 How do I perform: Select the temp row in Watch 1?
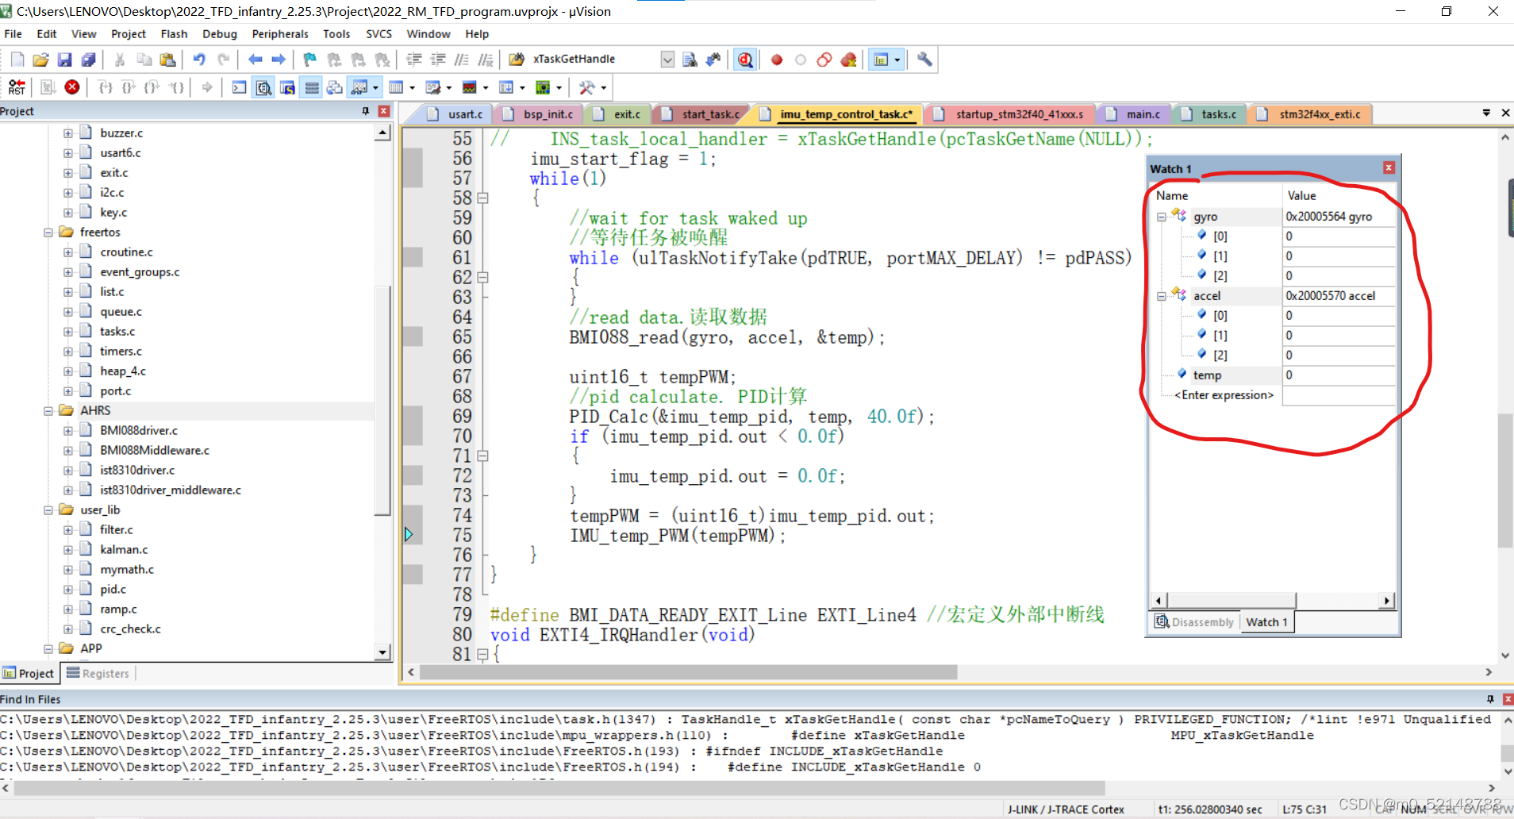(1274, 375)
